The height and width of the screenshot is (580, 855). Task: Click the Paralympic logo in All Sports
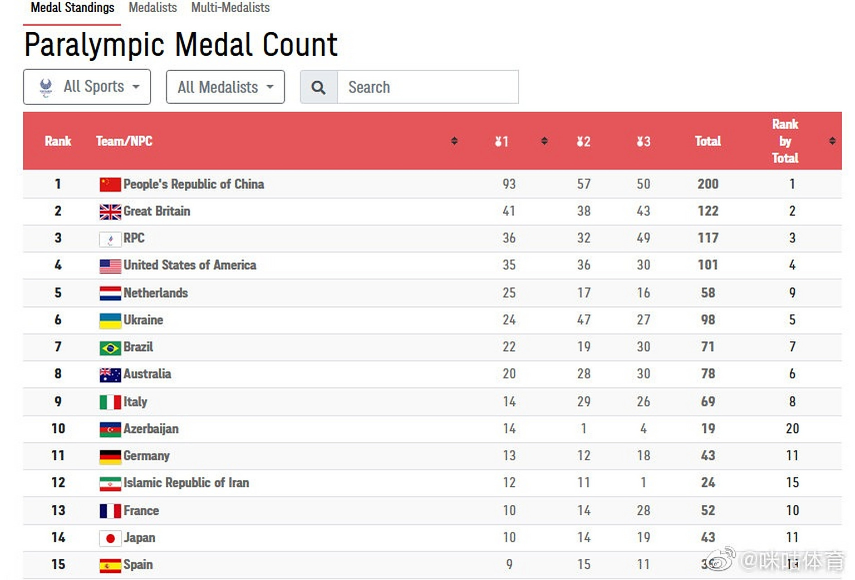[46, 87]
